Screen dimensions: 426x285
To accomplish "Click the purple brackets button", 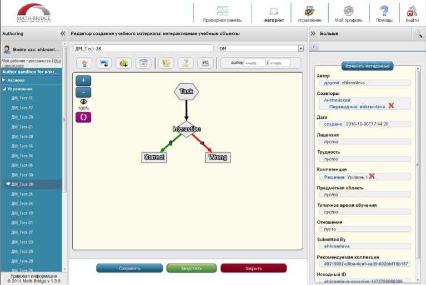I will coord(83,118).
